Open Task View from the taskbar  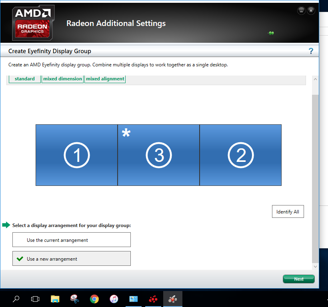[x=35, y=299]
